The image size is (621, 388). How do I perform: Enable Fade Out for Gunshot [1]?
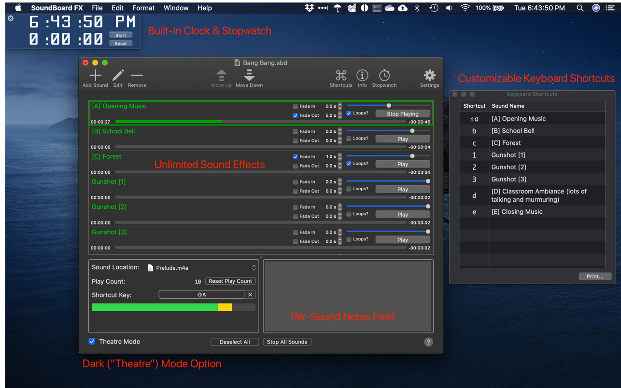tap(296, 191)
